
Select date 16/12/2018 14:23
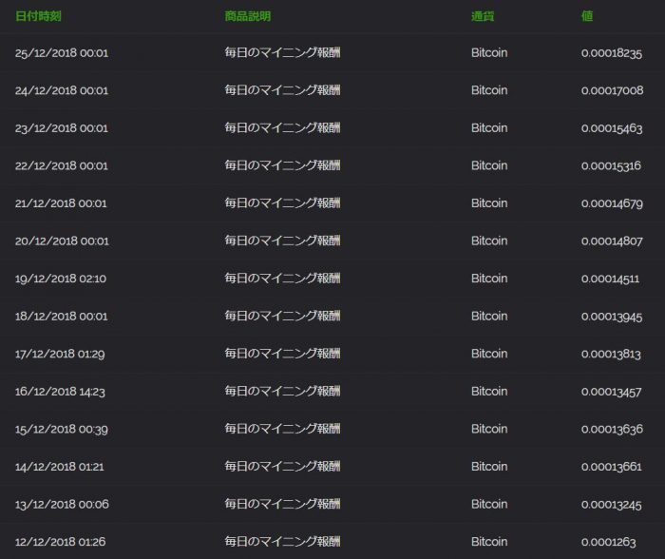[60, 392]
